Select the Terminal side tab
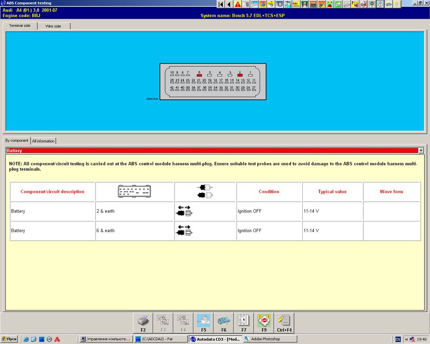 [x=20, y=26]
